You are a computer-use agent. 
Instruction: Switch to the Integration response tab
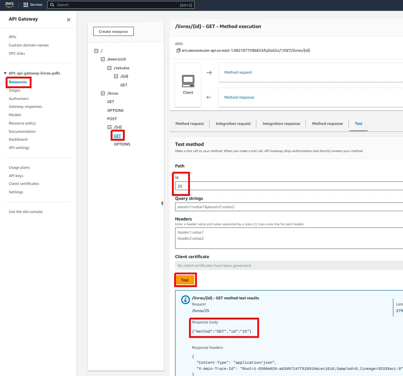281,124
